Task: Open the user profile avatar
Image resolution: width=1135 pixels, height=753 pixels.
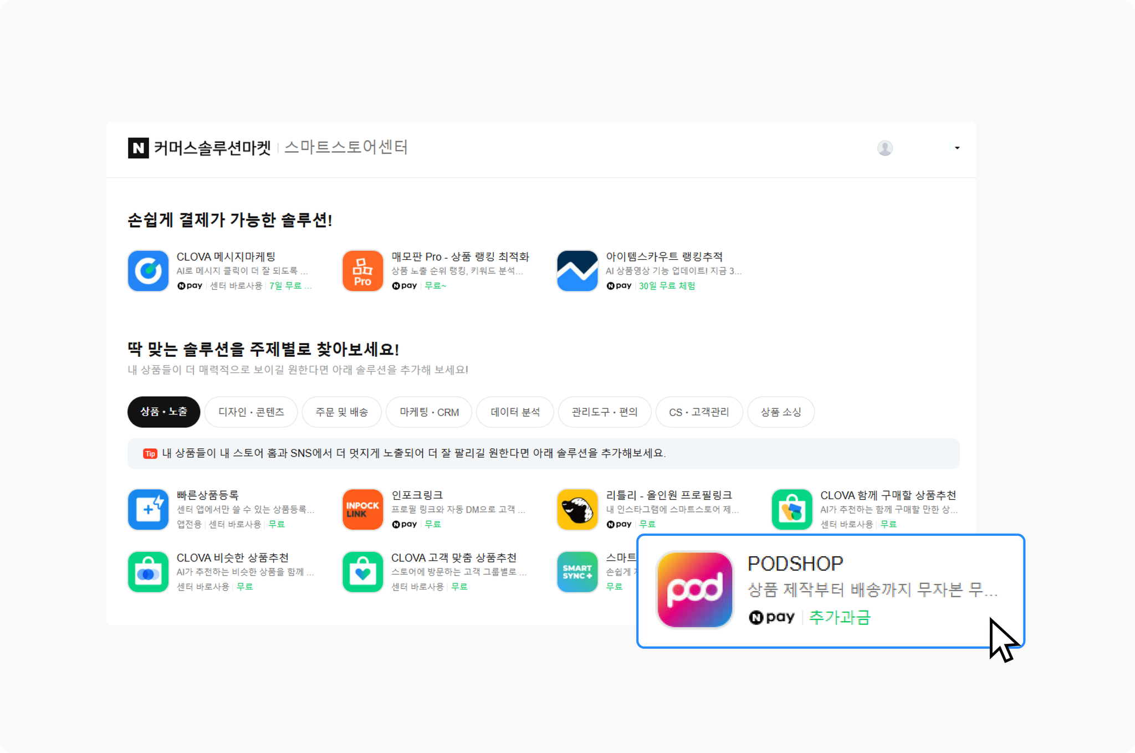Action: click(885, 148)
